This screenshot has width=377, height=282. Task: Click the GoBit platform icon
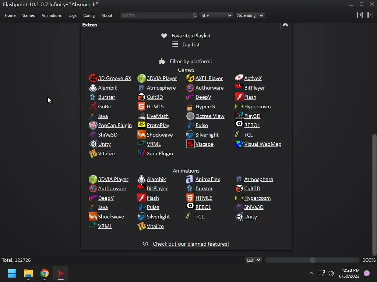93,106
